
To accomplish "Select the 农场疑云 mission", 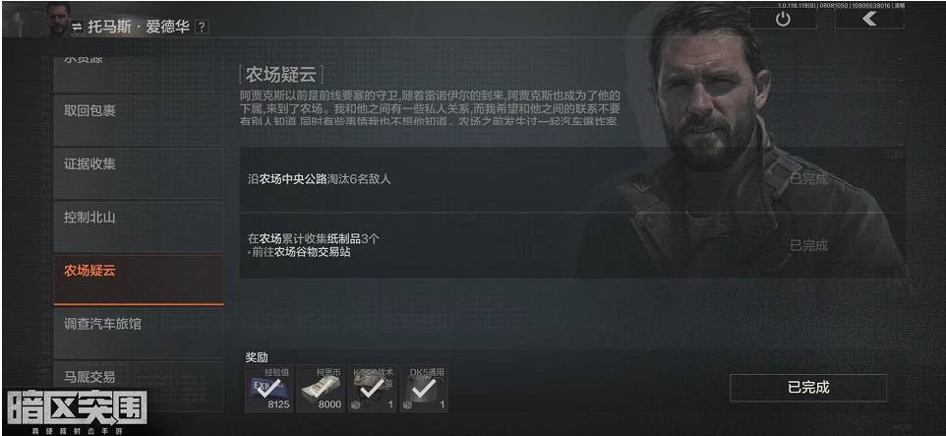I will pos(138,280).
